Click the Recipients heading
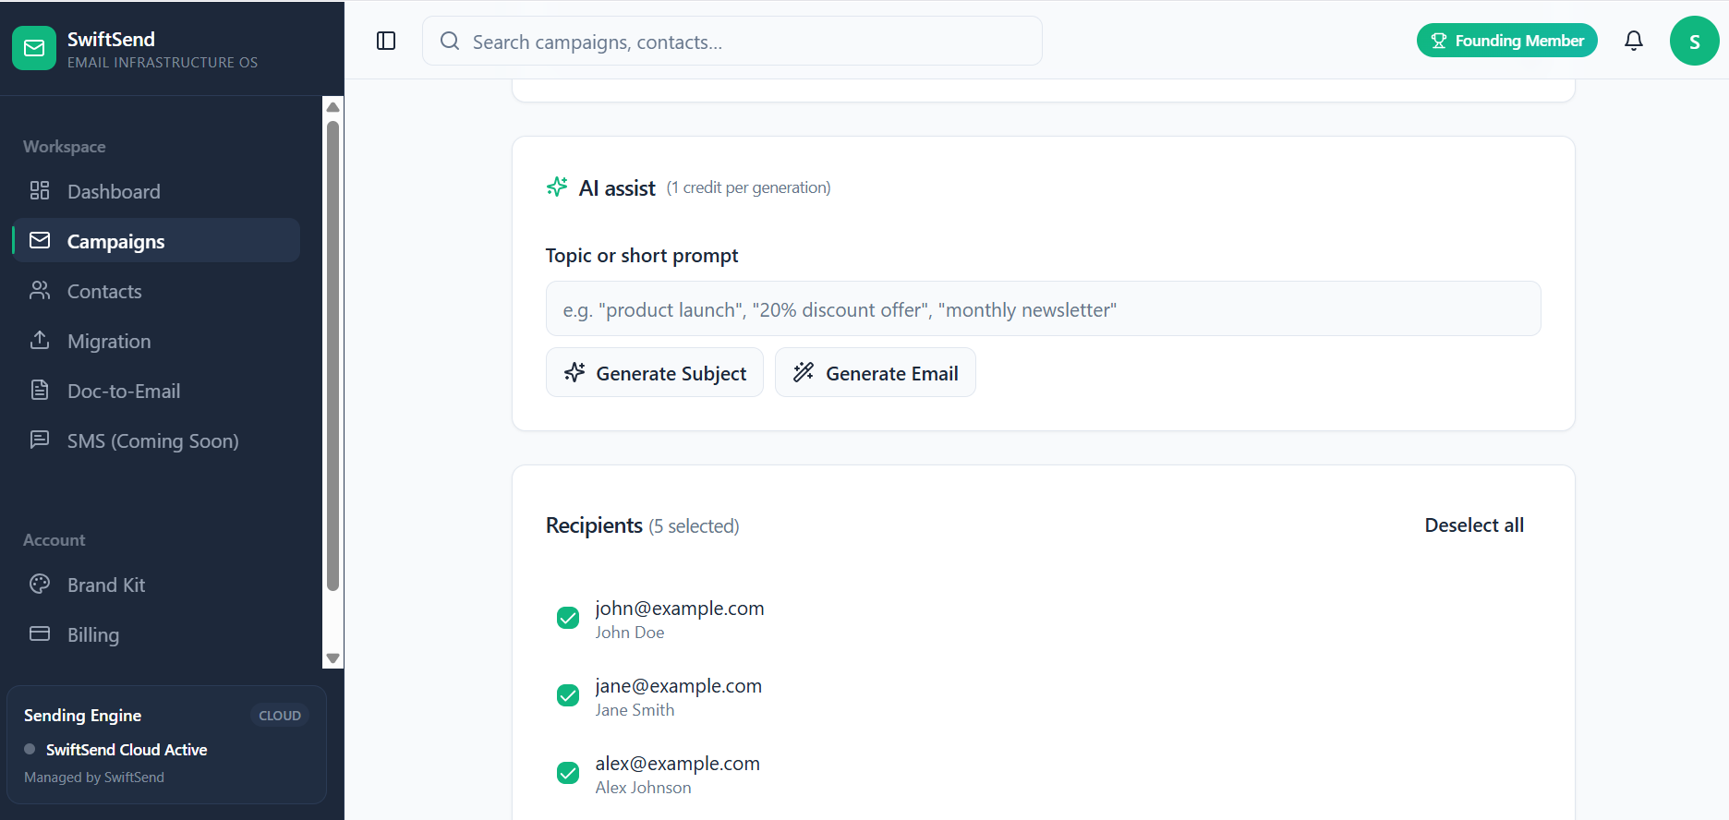Screen dimensions: 1729x820 pyautogui.click(x=594, y=525)
